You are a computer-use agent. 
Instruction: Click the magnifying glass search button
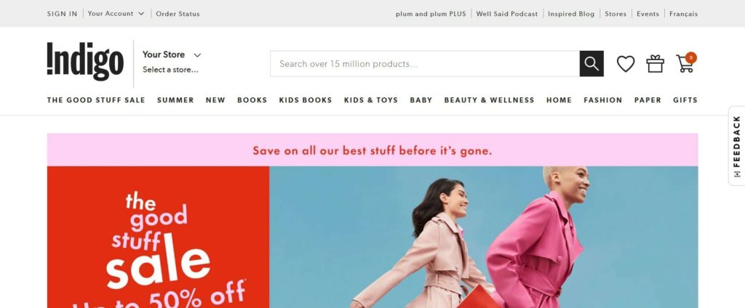click(x=591, y=64)
